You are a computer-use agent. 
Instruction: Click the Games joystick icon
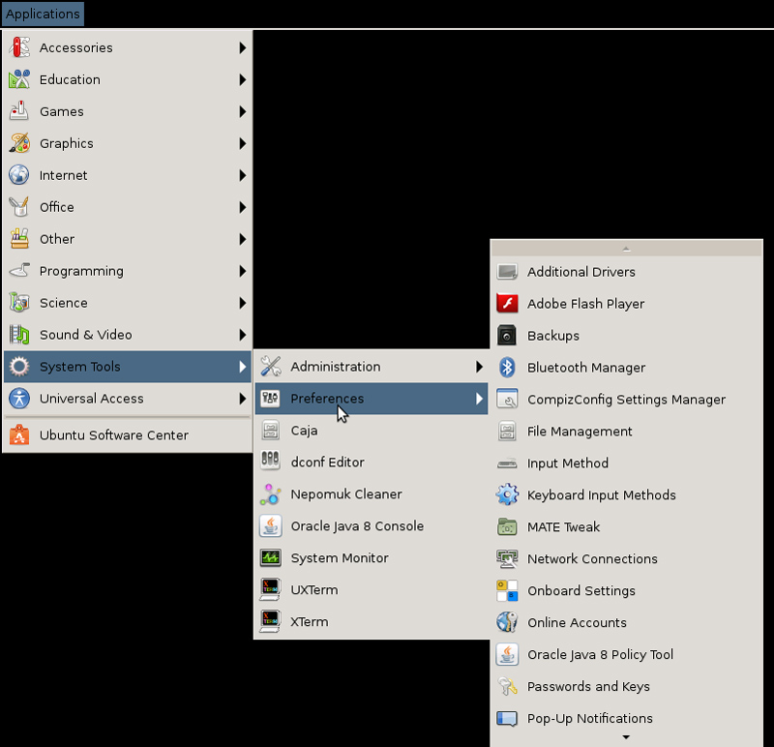19,111
